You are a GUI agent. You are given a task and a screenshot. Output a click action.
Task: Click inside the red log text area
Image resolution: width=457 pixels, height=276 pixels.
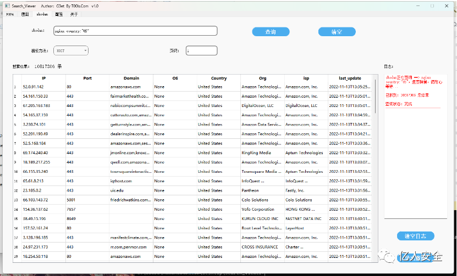click(x=415, y=145)
